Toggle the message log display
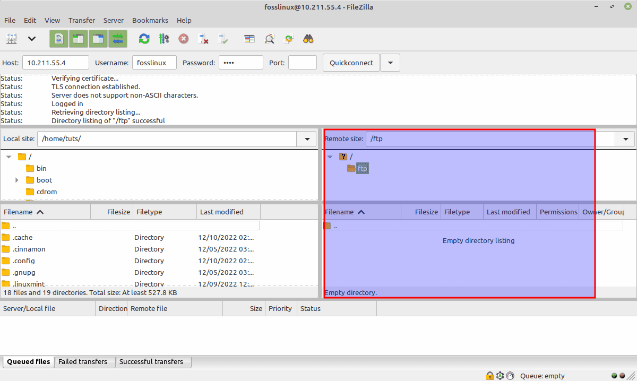637x381 pixels. coord(58,39)
